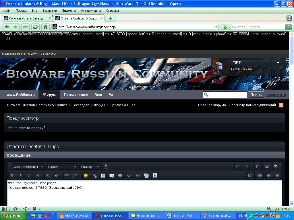Indent the text with the indent icon
The image size is (294, 220).
249,176
